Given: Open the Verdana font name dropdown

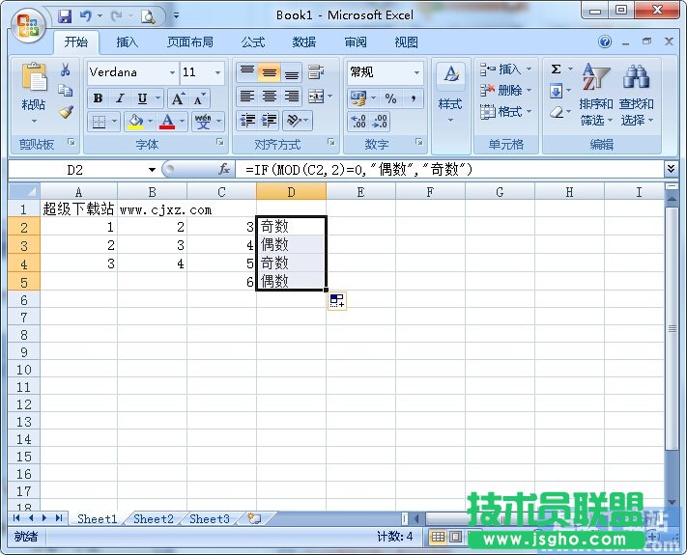Looking at the screenshot, I should (x=173, y=73).
